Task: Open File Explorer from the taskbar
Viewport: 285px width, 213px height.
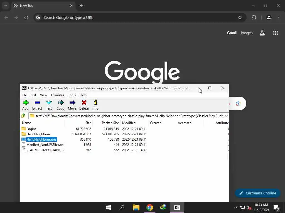Action: click(136, 207)
